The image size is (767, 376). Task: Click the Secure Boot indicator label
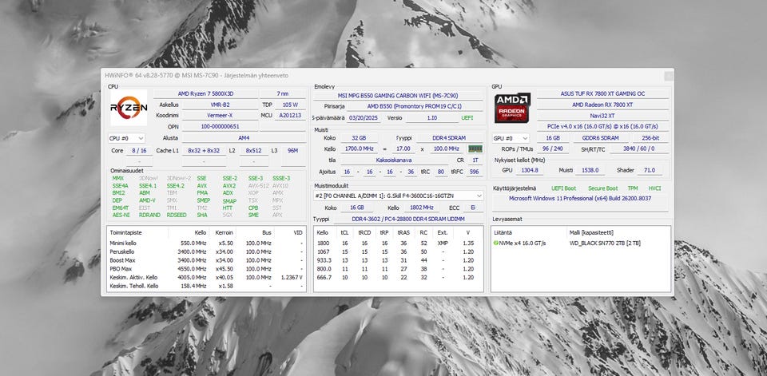tap(602, 188)
